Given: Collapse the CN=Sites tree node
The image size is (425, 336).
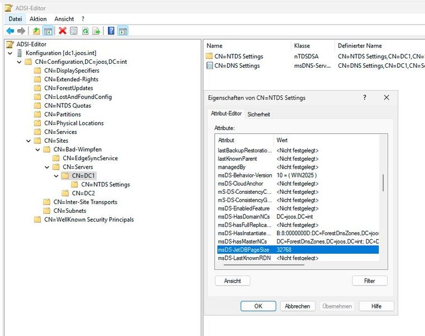Looking at the screenshot, I should click(x=29, y=141).
